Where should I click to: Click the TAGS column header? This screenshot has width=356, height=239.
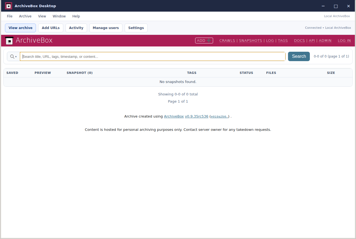point(192,73)
